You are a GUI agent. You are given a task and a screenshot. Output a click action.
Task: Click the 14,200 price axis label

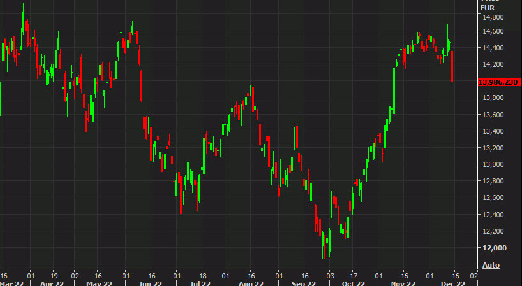point(493,64)
